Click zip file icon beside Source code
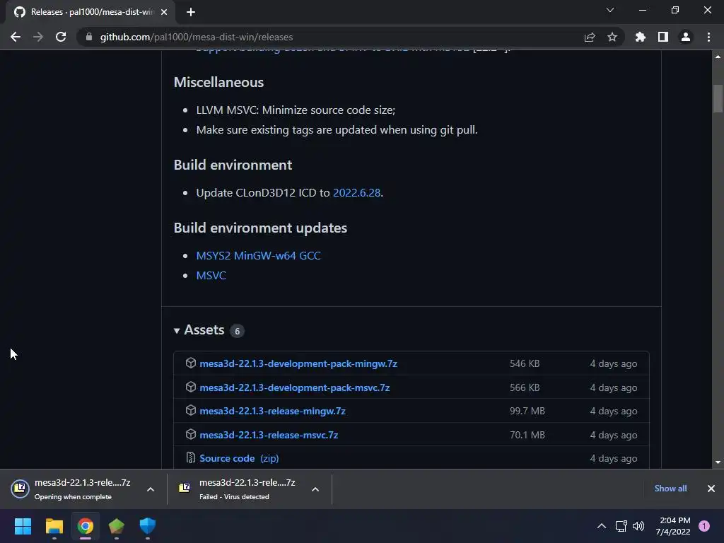Viewport: 724px width, 543px height. click(191, 457)
